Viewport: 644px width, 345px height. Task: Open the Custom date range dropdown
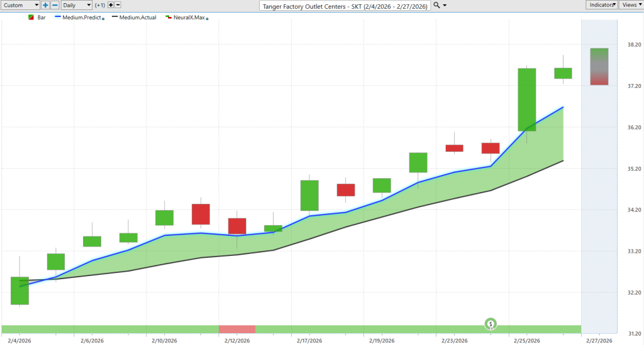coord(19,5)
